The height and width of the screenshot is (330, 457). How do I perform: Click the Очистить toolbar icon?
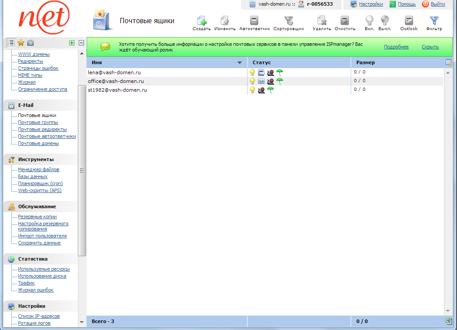click(x=345, y=21)
